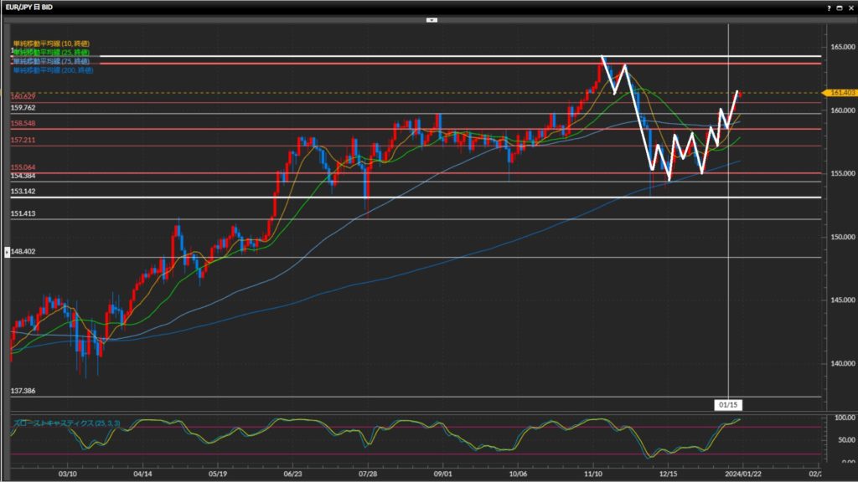Select the 155.064 horizontal line label
858x482 pixels.
[23, 167]
